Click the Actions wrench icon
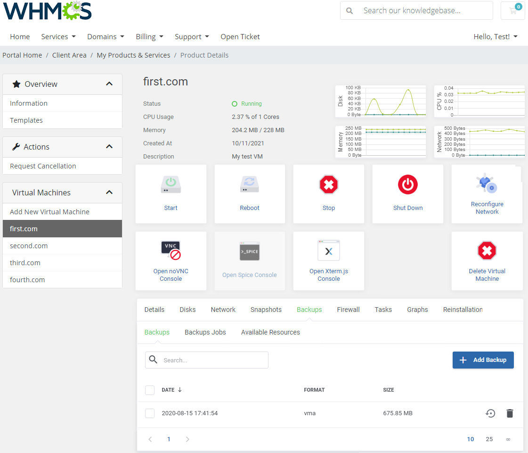The image size is (528, 453). (x=16, y=147)
